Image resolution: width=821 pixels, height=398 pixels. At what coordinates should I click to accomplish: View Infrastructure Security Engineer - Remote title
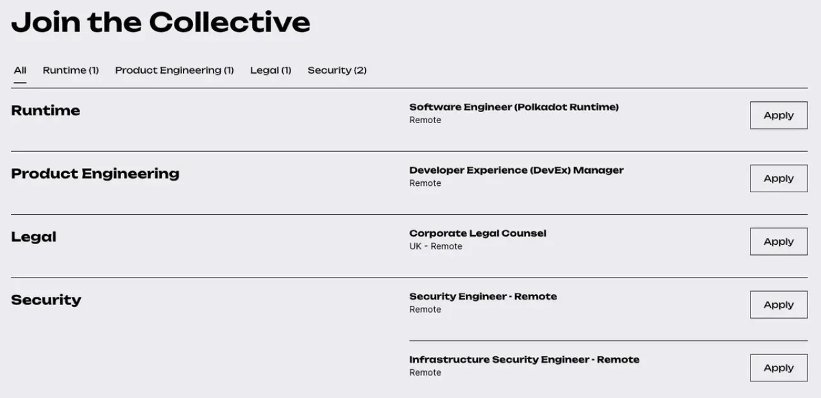pos(524,360)
